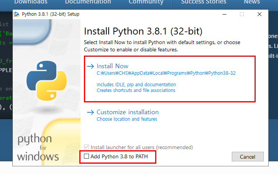
Task: Open News menu on Python website
Action: [x=252, y=2]
